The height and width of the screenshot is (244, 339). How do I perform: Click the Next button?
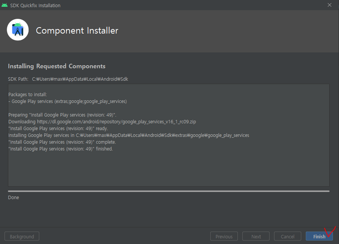point(256,236)
